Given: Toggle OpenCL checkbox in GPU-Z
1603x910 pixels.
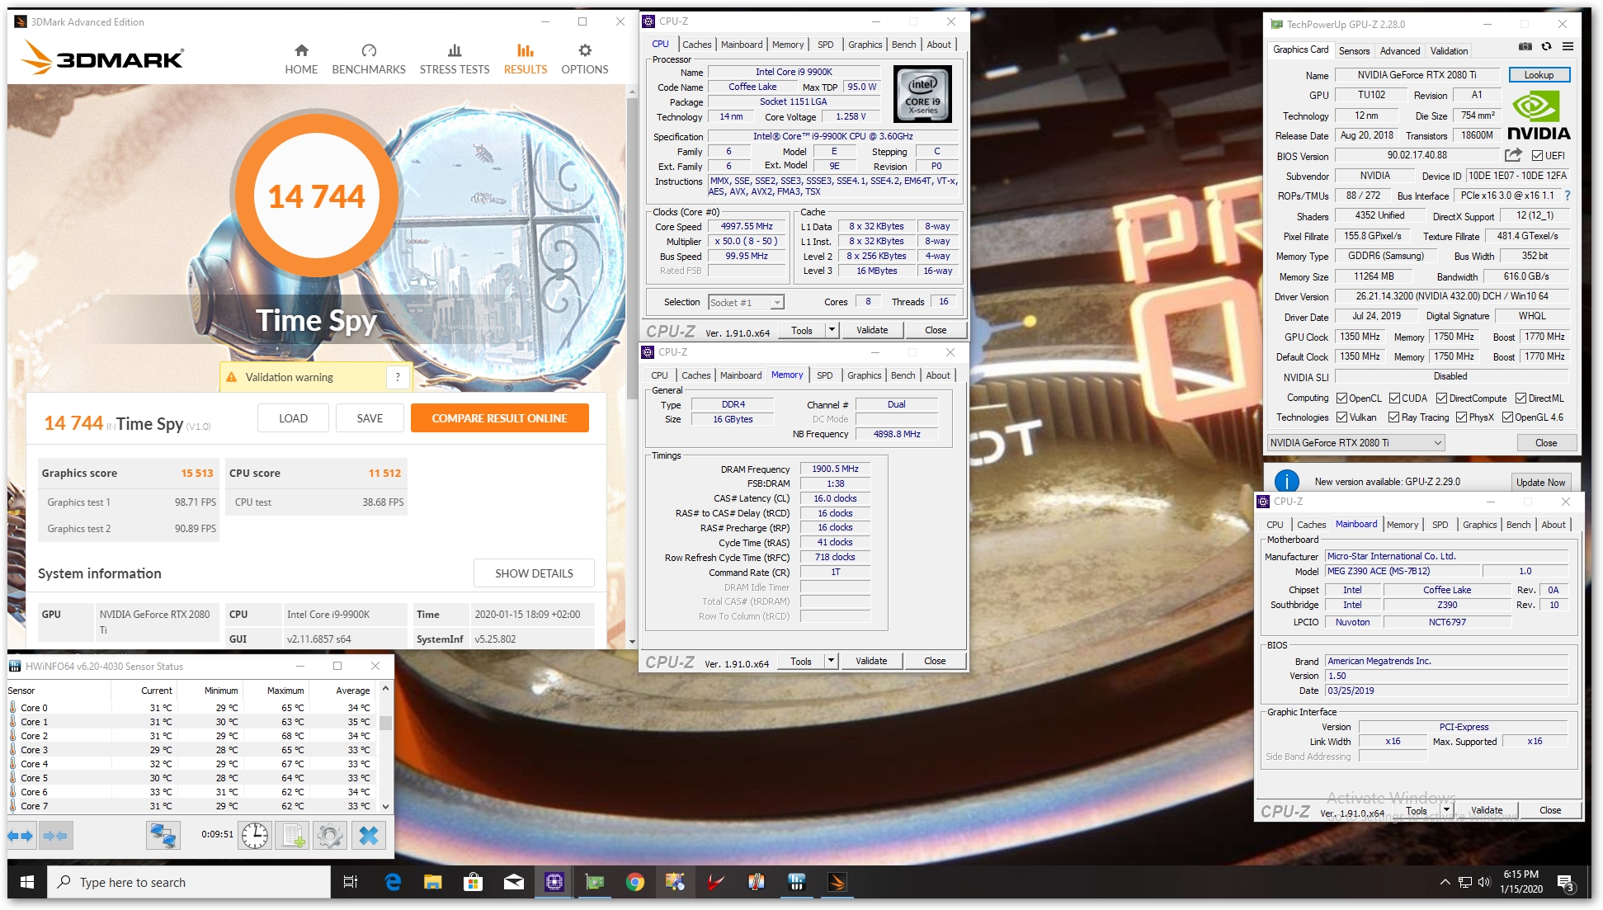Looking at the screenshot, I should tap(1341, 398).
